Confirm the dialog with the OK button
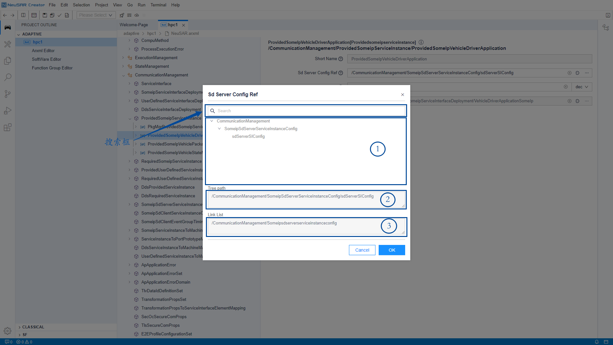Screen dimensions: 613x345 click(392, 250)
